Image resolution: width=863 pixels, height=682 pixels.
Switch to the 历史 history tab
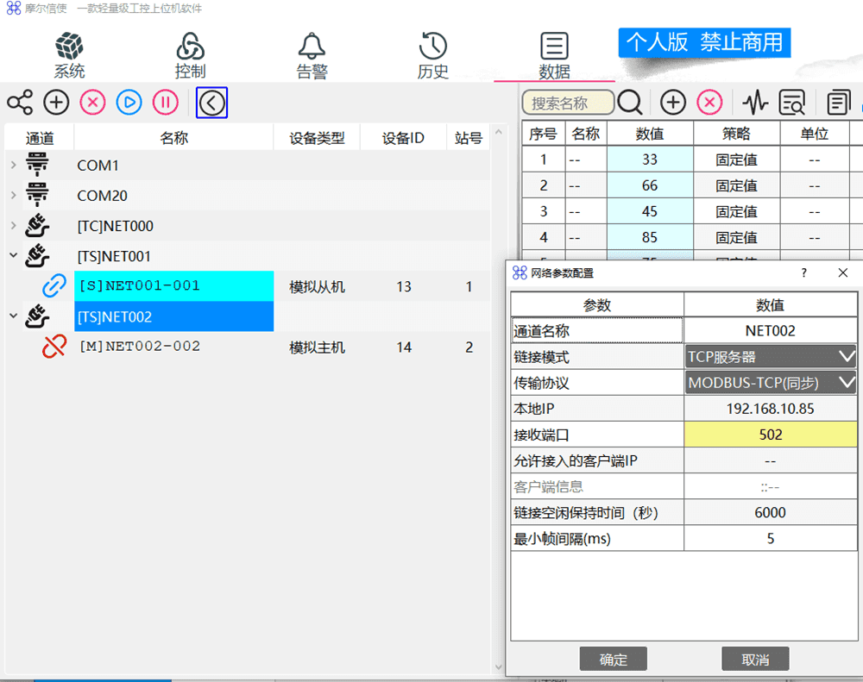[432, 56]
